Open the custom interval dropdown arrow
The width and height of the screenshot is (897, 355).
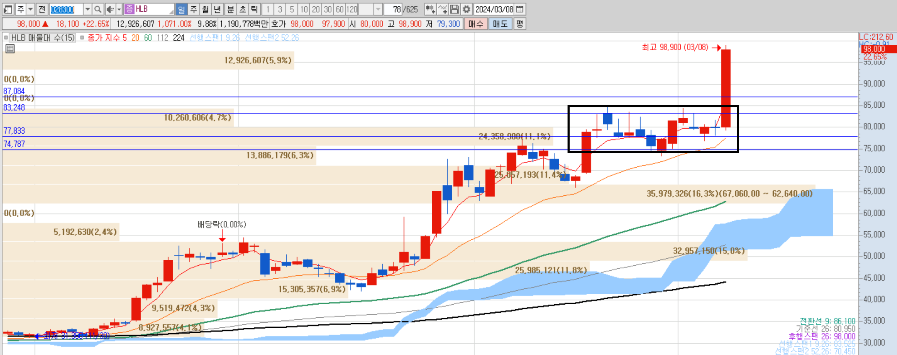click(378, 9)
